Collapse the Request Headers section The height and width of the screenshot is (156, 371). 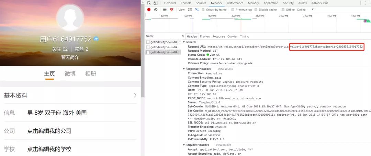coord(184,145)
